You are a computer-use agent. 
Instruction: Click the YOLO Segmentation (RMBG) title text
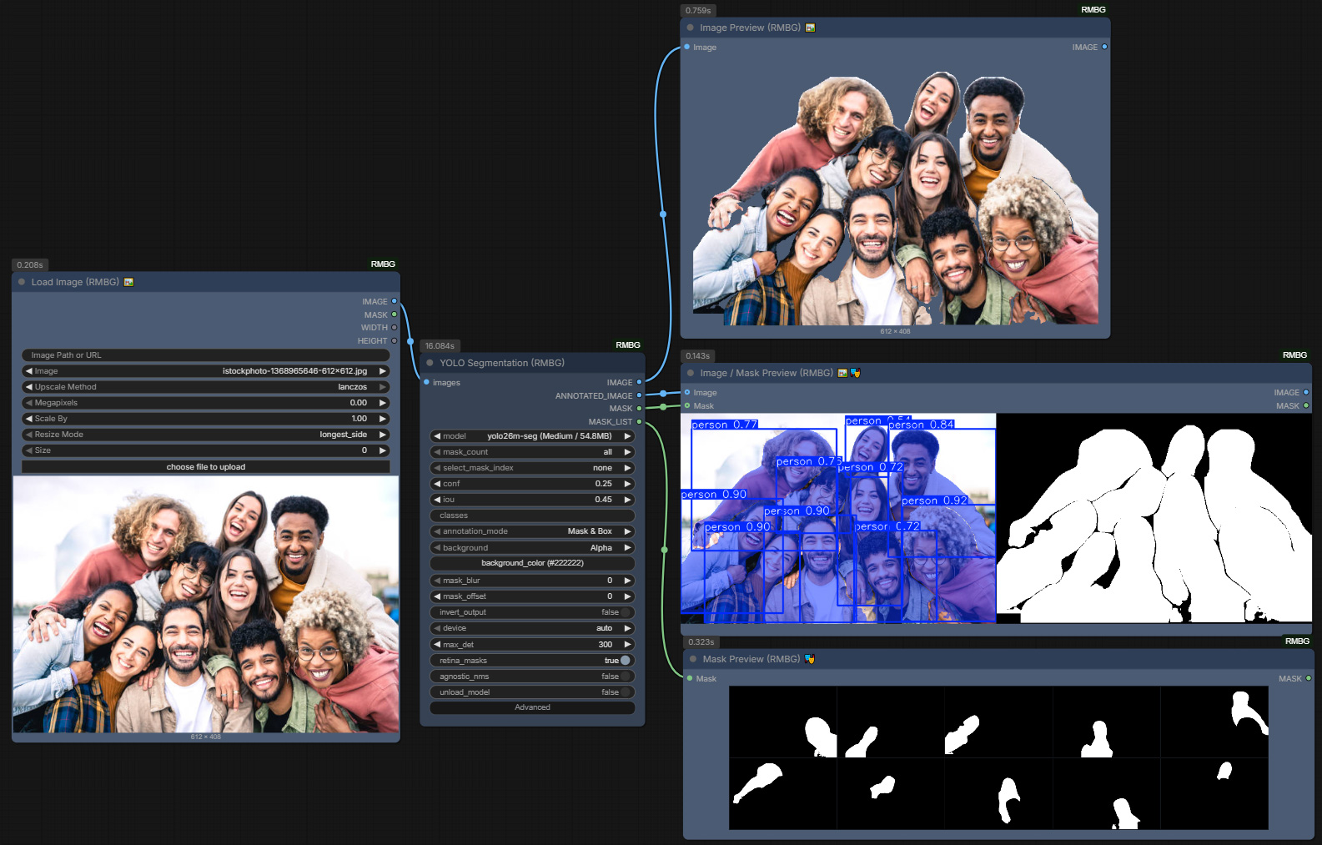(x=502, y=363)
